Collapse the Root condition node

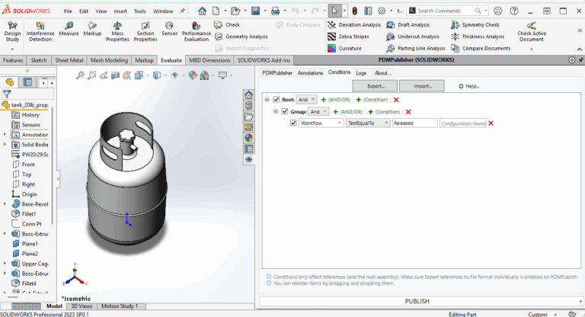pyautogui.click(x=267, y=100)
